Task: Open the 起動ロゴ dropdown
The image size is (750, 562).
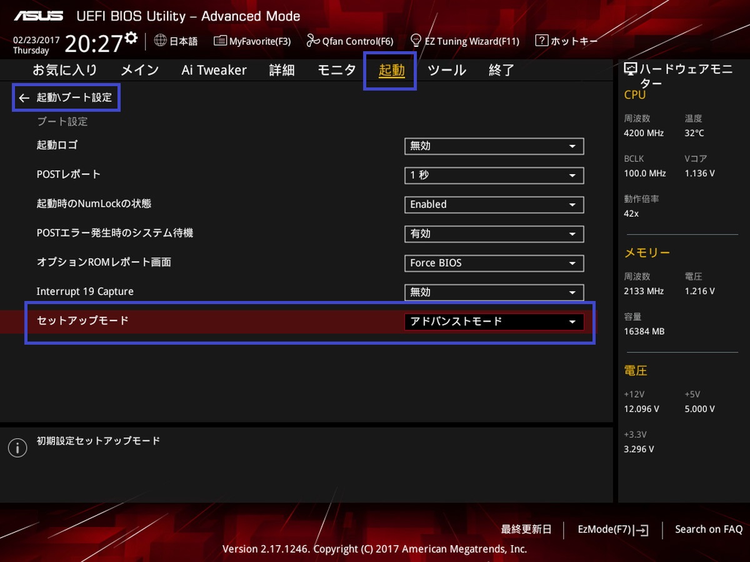Action: point(494,146)
